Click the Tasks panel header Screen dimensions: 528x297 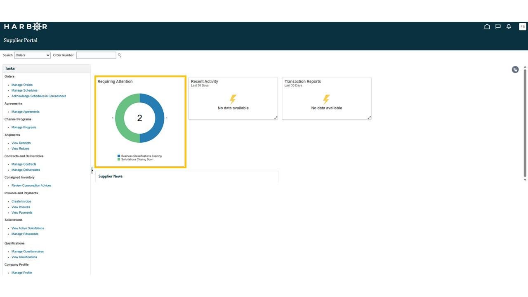point(47,68)
